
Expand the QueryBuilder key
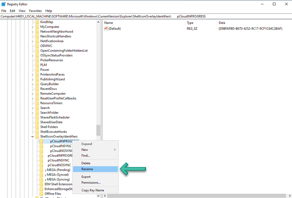point(32,84)
